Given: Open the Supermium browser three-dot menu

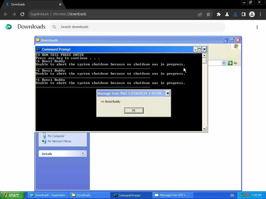Looking at the screenshot, I should (260, 15).
